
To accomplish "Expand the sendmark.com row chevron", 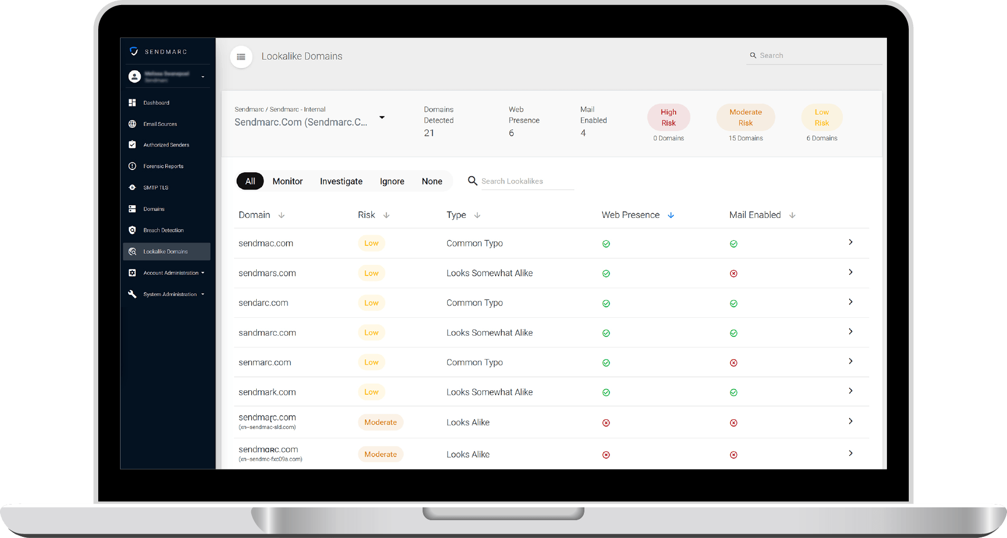I will pyautogui.click(x=851, y=391).
